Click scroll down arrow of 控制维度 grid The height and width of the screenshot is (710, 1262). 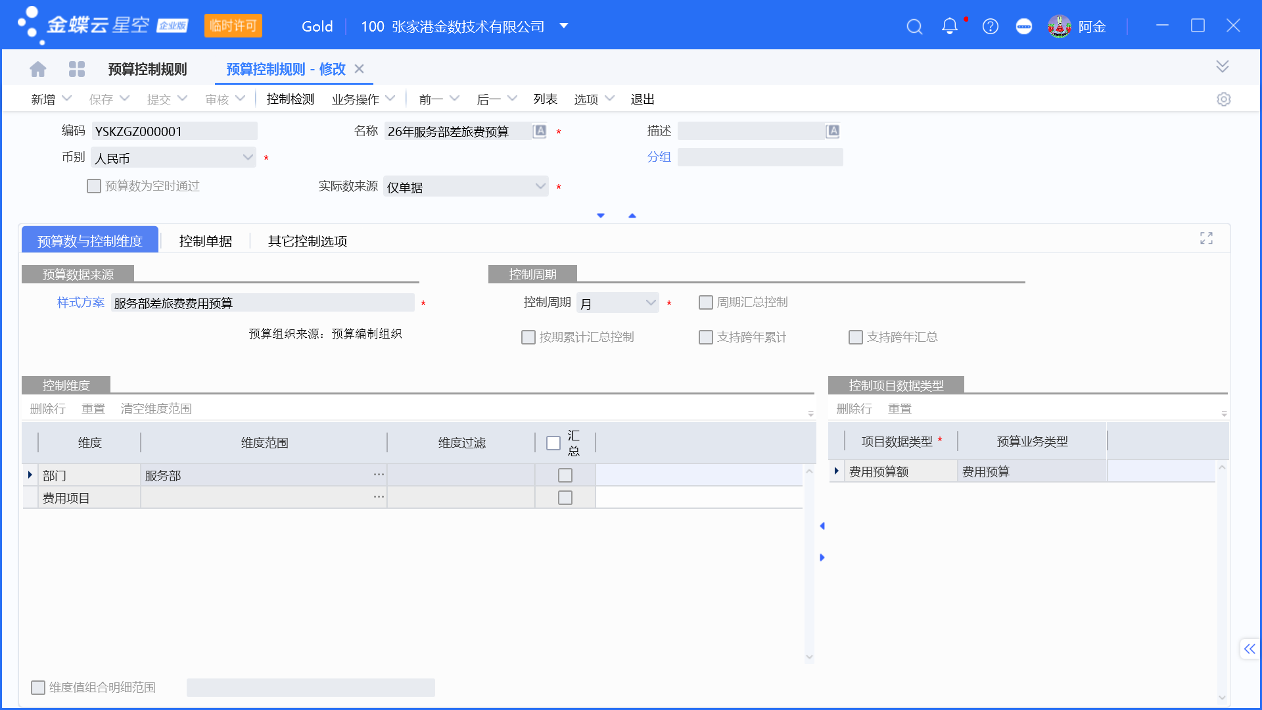(809, 657)
